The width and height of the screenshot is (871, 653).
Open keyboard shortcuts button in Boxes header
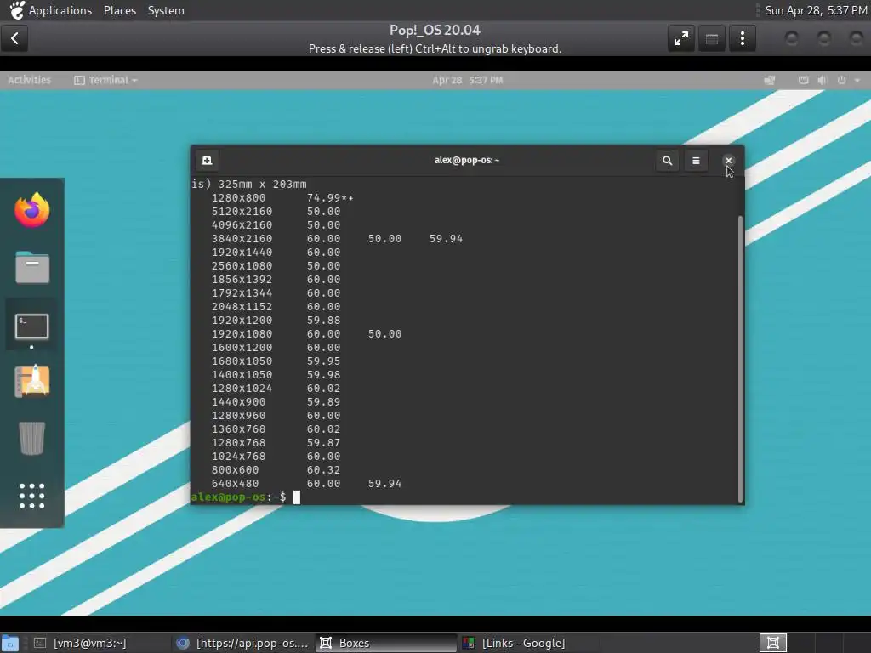pyautogui.click(x=712, y=39)
